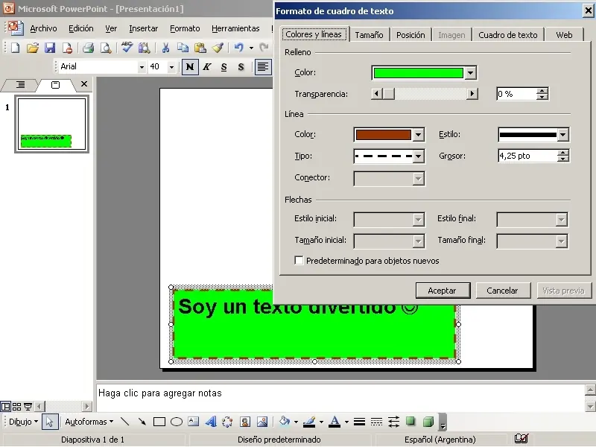Cut selection with the scissors icon
The image size is (596, 447).
[x=165, y=48]
